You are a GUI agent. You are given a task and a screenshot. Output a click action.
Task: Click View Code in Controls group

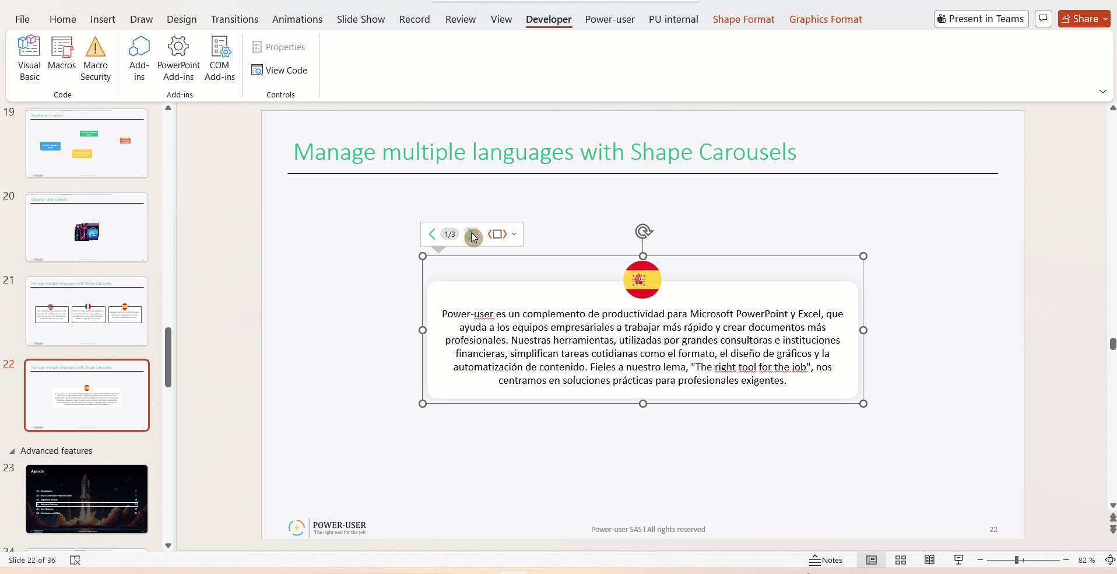(279, 70)
